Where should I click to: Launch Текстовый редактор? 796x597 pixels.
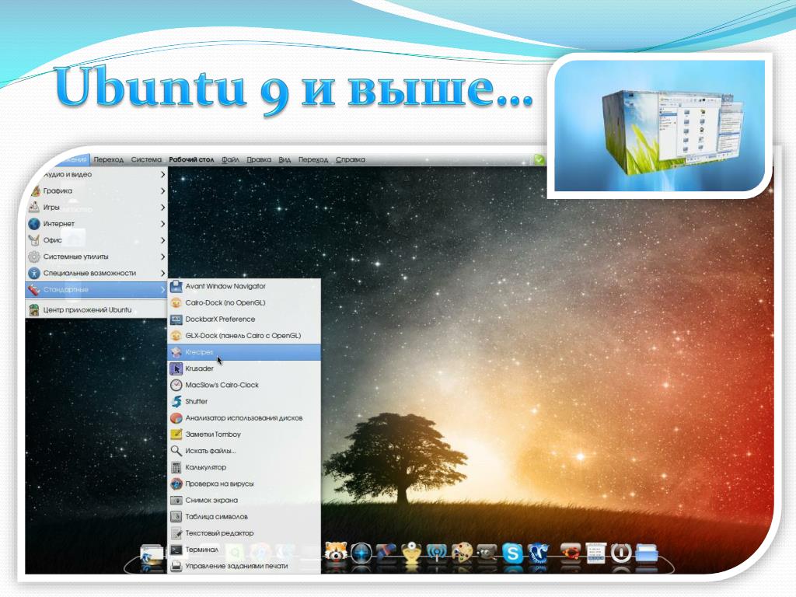click(244, 533)
